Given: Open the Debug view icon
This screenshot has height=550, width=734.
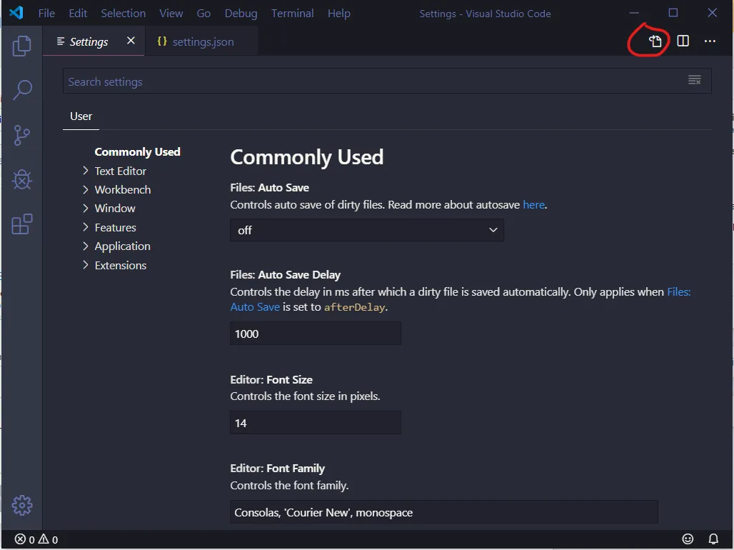Looking at the screenshot, I should click(x=22, y=179).
